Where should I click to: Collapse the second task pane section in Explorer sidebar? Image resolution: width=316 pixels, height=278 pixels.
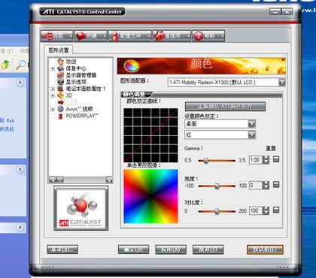[20, 170]
